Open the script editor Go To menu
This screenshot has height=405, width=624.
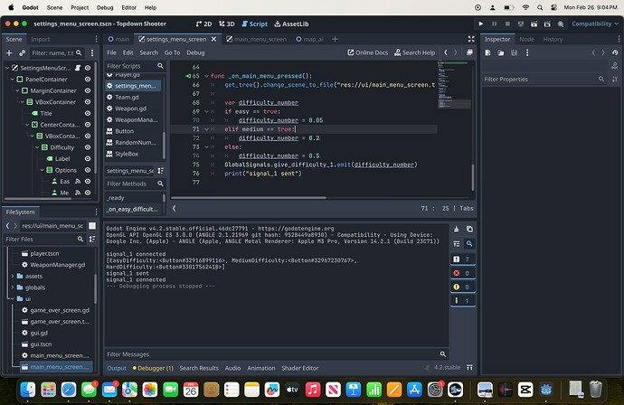[x=173, y=52]
